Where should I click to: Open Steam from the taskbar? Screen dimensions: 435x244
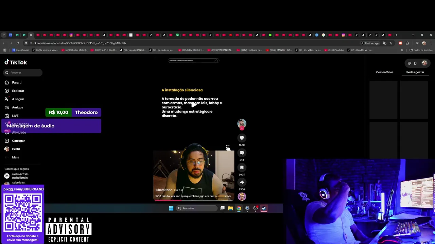pyautogui.click(x=264, y=208)
